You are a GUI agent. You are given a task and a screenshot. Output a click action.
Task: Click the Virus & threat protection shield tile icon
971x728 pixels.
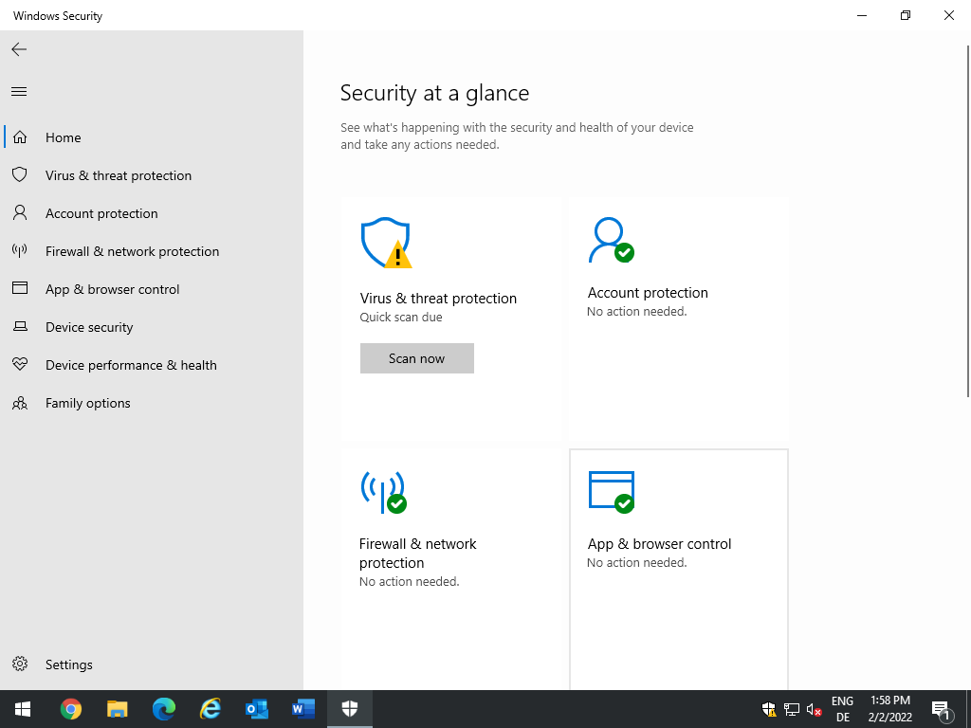(385, 244)
